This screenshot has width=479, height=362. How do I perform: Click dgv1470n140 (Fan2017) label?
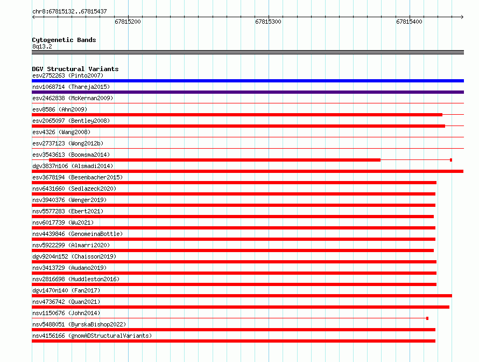[x=66, y=290]
